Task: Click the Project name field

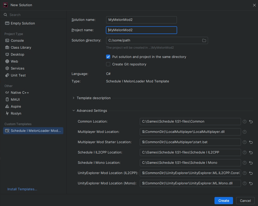Action: (x=141, y=30)
